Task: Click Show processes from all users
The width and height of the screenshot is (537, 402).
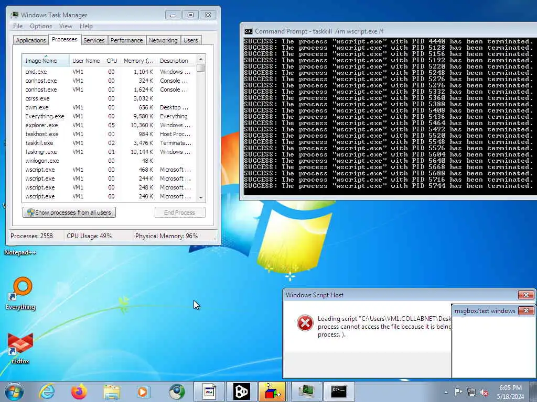Action: (x=69, y=213)
